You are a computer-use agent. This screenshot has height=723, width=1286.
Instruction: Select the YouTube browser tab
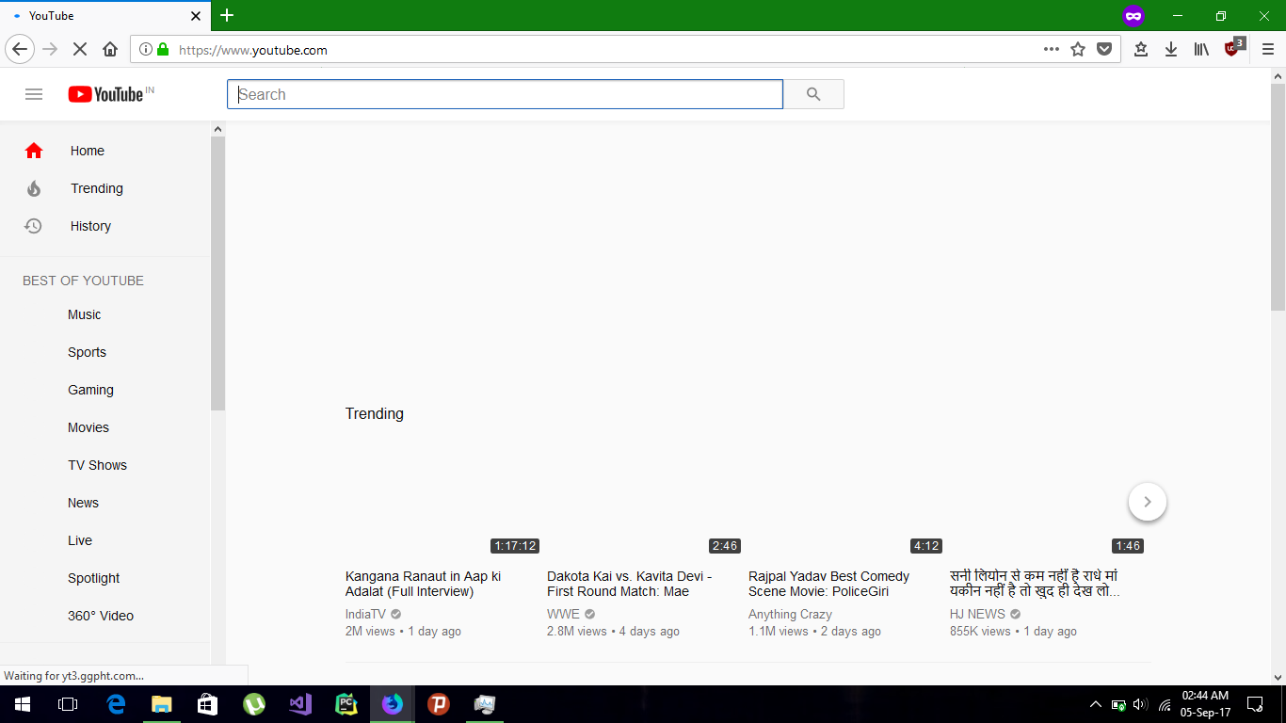tap(105, 16)
